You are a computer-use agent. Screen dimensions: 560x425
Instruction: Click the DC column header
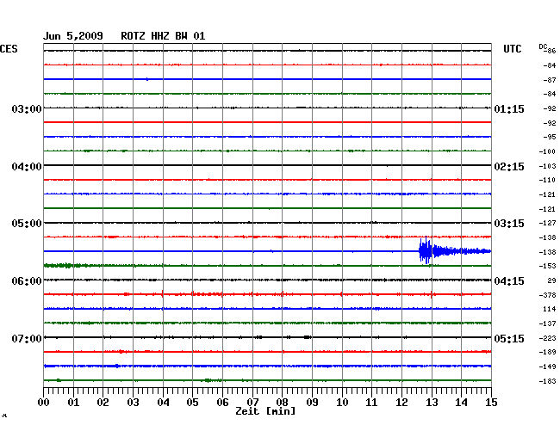click(543, 46)
